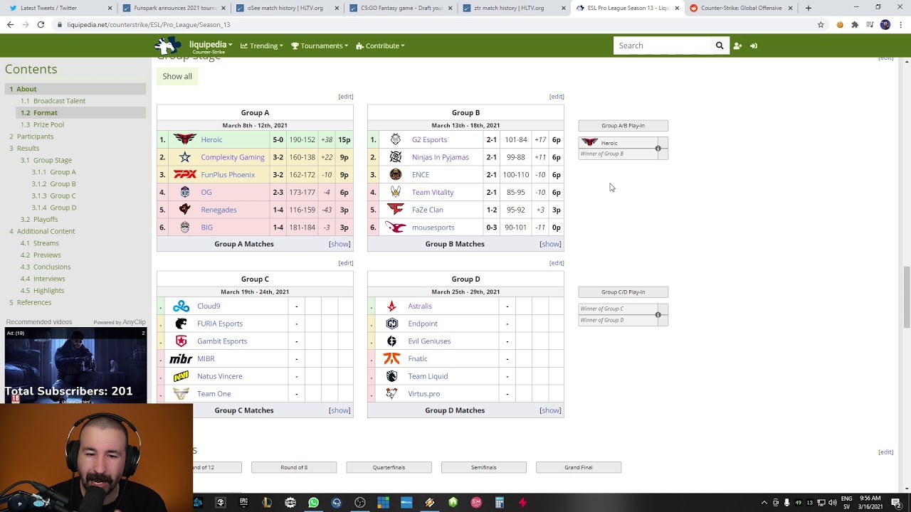Click the log in icon

(754, 46)
